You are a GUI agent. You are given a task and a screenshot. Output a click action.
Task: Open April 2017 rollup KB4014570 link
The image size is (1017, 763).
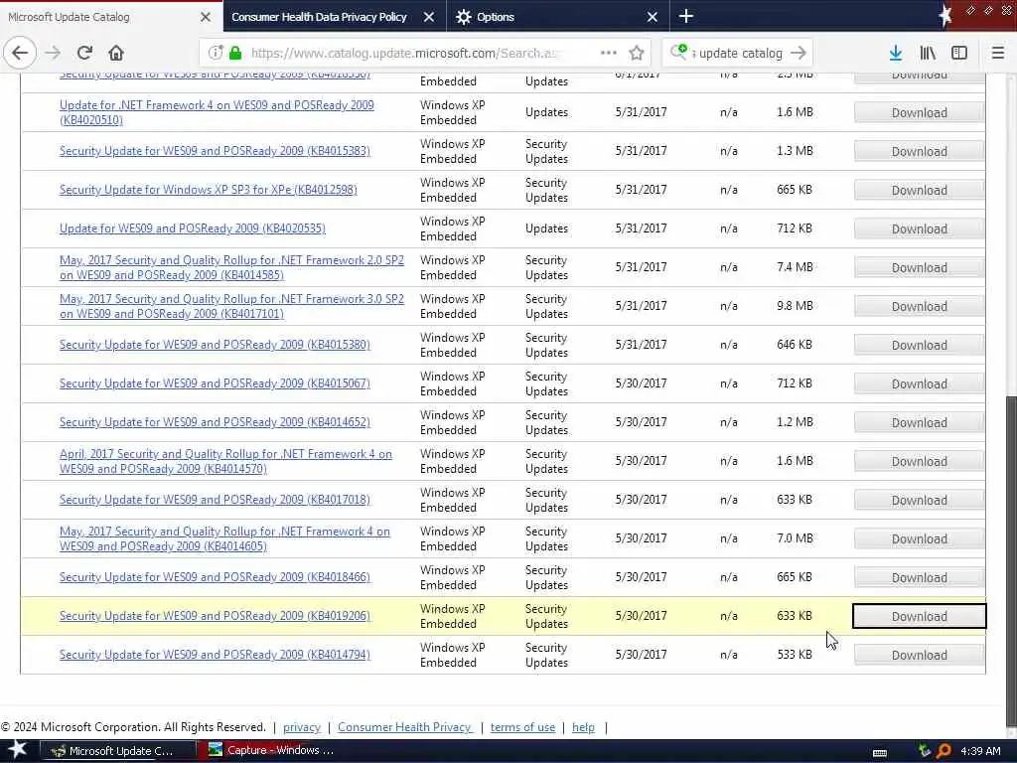(x=225, y=461)
